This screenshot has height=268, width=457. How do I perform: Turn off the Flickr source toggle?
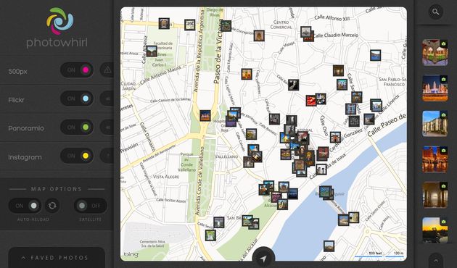(x=77, y=99)
